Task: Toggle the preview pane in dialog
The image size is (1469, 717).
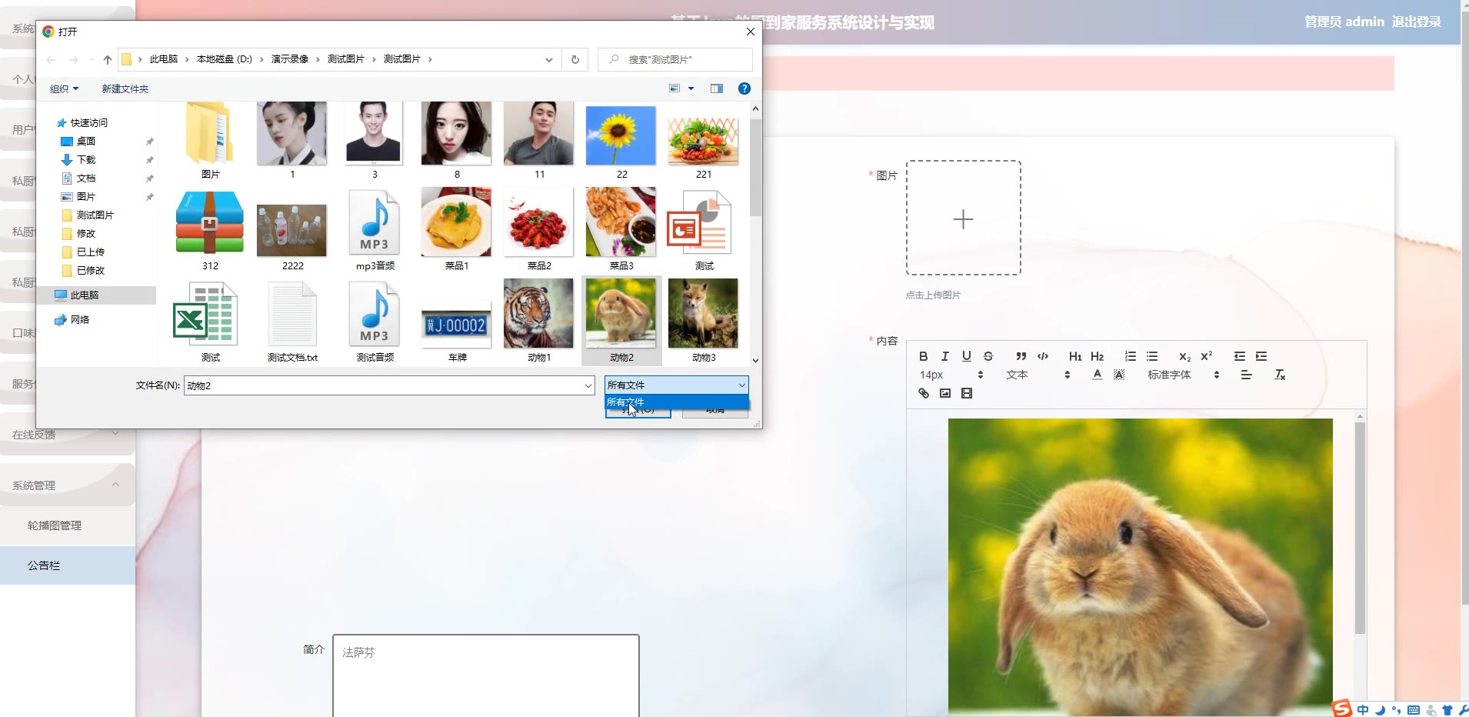Action: [716, 88]
